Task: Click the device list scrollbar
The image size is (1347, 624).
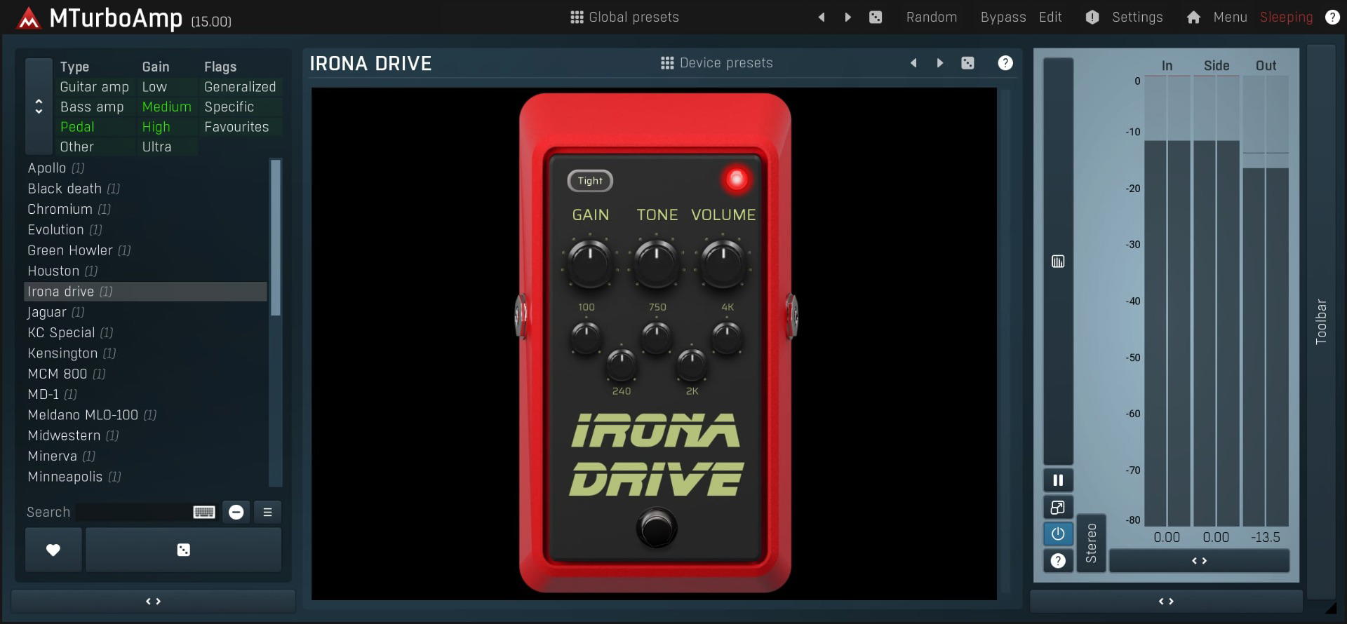Action: 276,238
